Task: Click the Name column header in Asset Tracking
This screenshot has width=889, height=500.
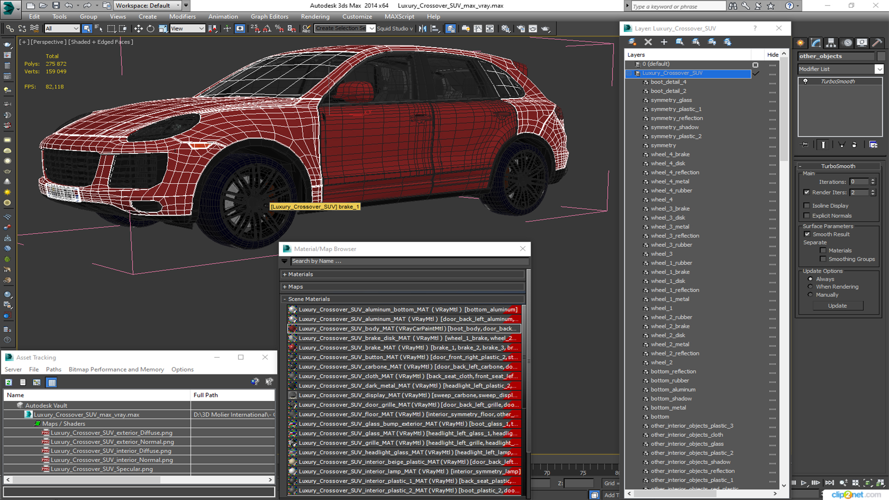Action: pyautogui.click(x=97, y=395)
